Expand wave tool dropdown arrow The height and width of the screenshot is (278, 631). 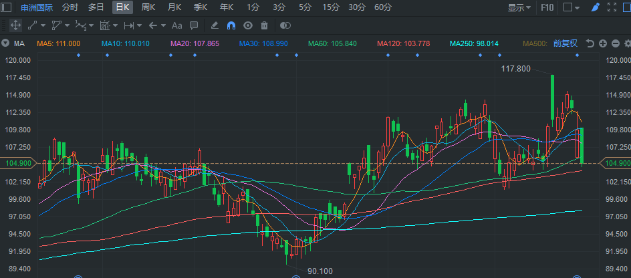pyautogui.click(x=91, y=25)
